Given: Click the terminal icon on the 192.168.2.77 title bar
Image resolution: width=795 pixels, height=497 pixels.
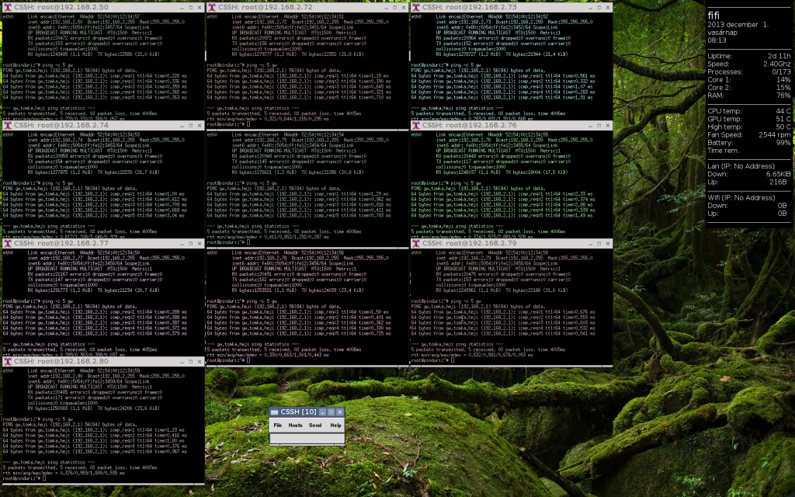Looking at the screenshot, I should 7,242.
